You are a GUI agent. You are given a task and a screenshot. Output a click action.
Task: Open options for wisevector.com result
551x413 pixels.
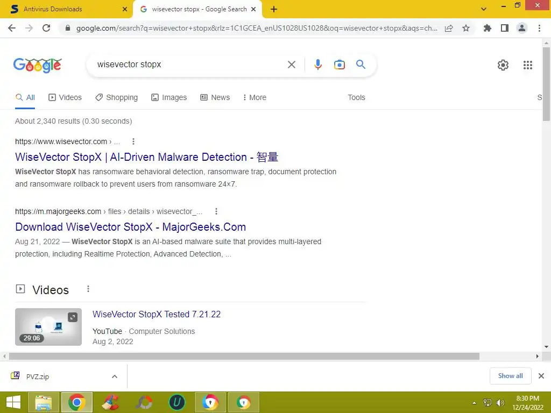coord(133,141)
